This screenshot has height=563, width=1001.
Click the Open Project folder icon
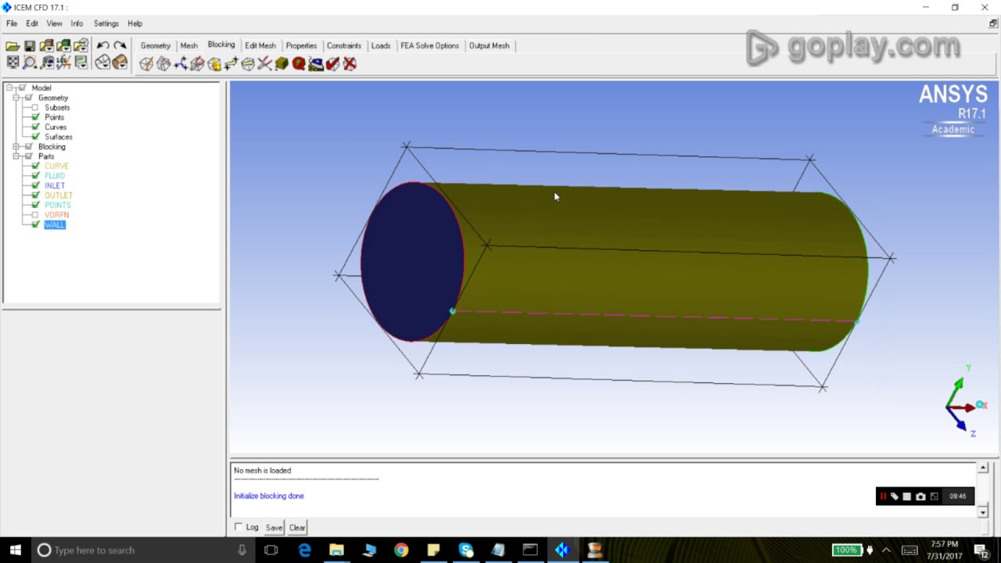13,46
